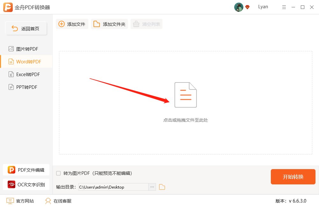The height and width of the screenshot is (207, 319).
Task: Enable the 转为图片PDF checkbox
Action: 58,173
